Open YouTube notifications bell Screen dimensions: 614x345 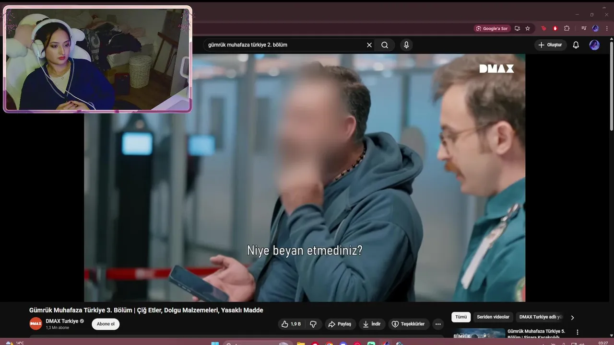click(576, 45)
